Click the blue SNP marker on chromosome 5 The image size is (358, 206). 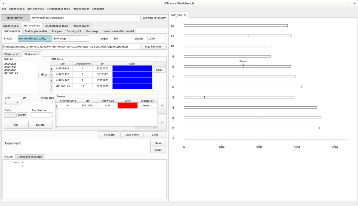(204, 97)
